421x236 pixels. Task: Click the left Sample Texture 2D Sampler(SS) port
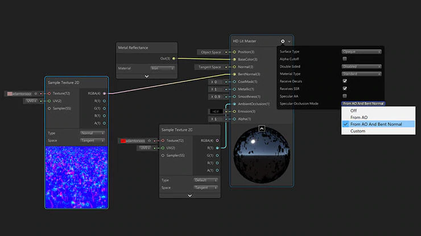pyautogui.click(x=49, y=108)
